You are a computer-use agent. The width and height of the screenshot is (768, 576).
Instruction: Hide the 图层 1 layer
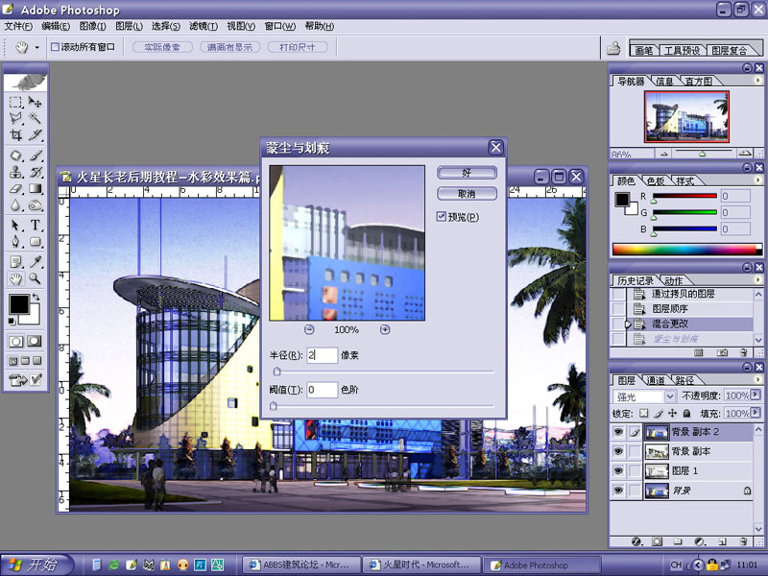[x=618, y=470]
